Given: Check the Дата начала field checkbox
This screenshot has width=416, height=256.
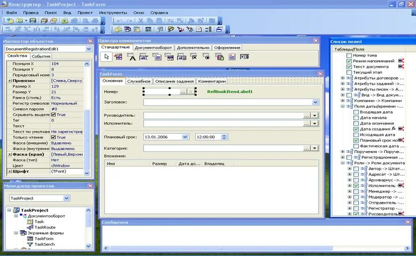Looking at the screenshot, I should coord(356,118).
